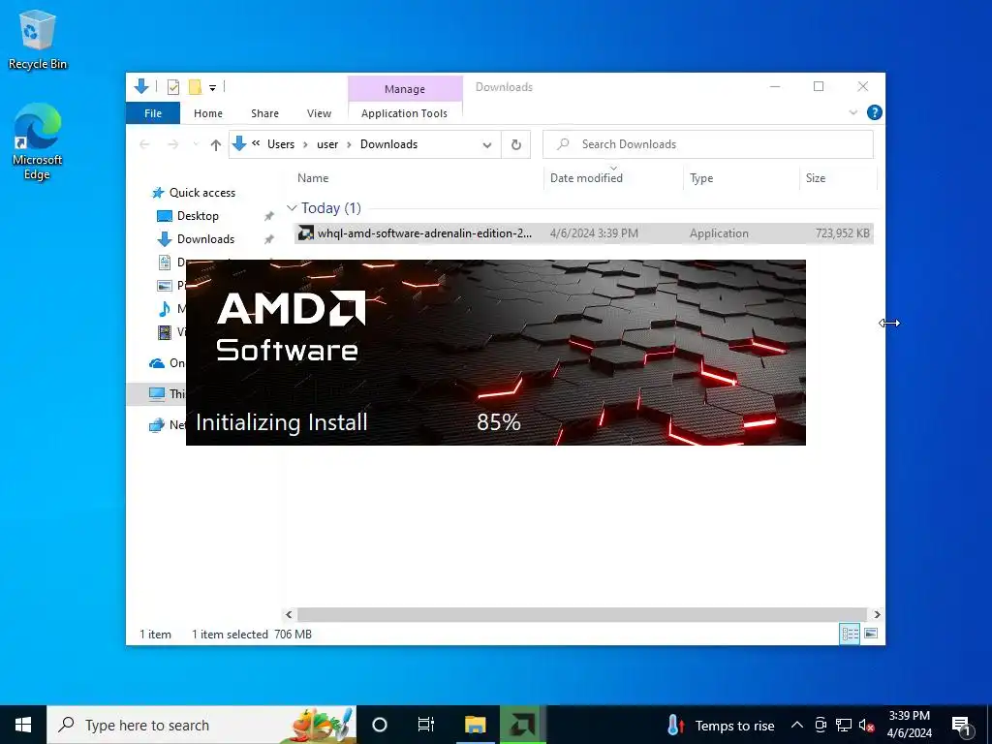This screenshot has width=992, height=744.
Task: Click Users in the address path
Action: [281, 144]
